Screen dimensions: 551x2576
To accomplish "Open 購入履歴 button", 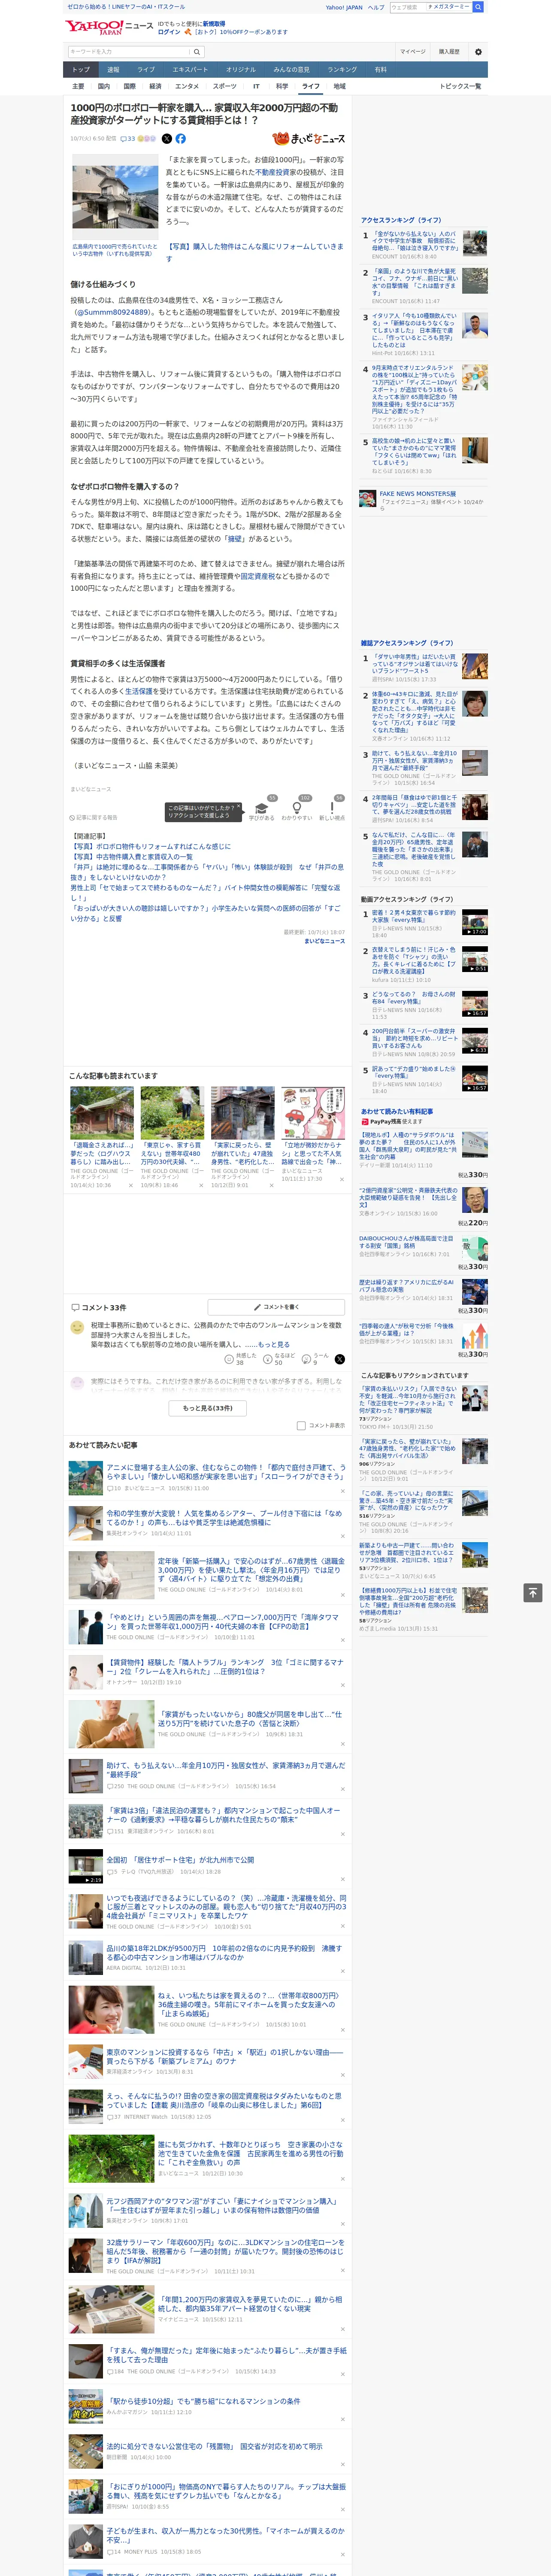I will point(449,52).
